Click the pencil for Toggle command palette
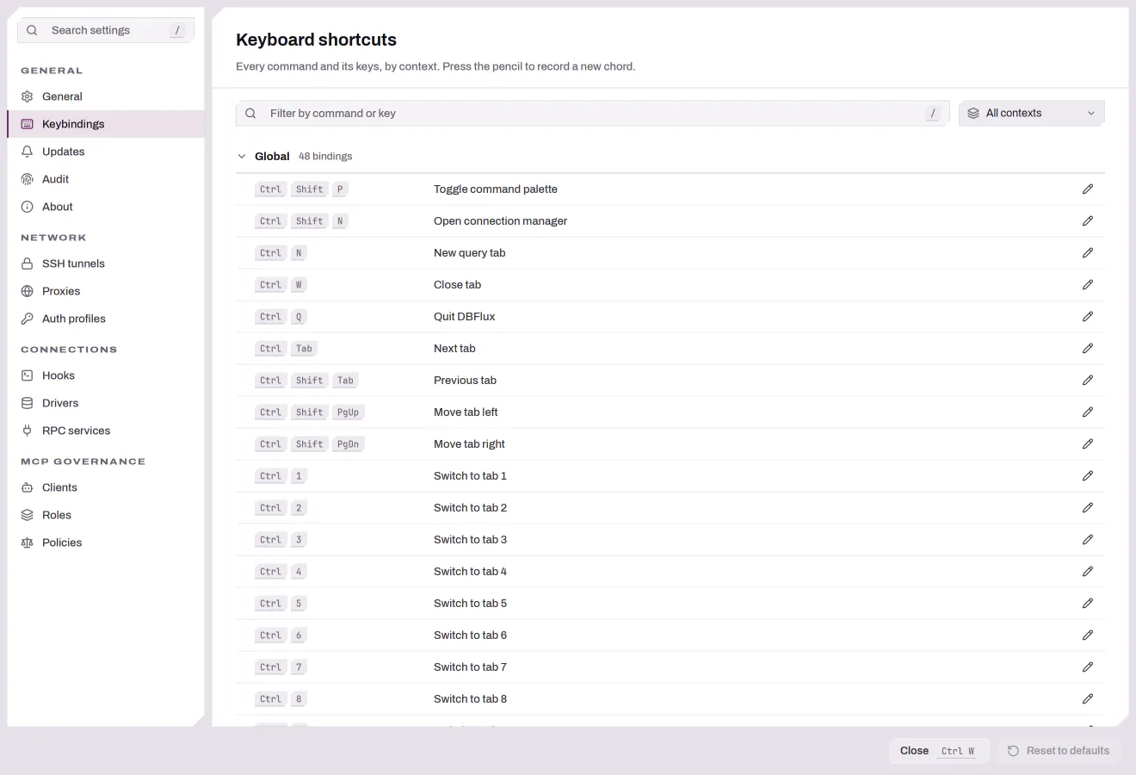This screenshot has width=1136, height=775. 1088,189
